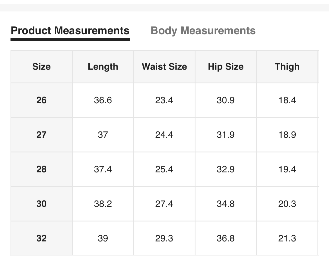Switch to the Body Measurements tab
The width and height of the screenshot is (329, 263).
point(203,31)
